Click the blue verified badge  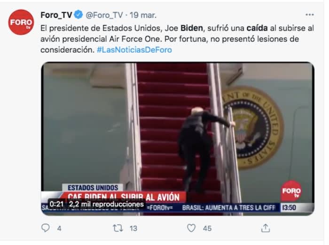click(78, 15)
